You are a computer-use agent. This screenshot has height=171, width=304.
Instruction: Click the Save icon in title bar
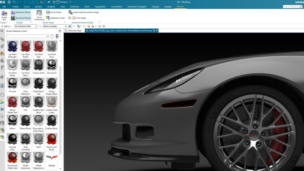point(9,2)
